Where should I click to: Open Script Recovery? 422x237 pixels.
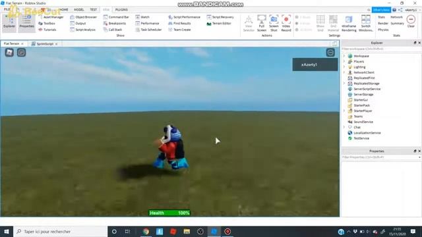pyautogui.click(x=220, y=17)
